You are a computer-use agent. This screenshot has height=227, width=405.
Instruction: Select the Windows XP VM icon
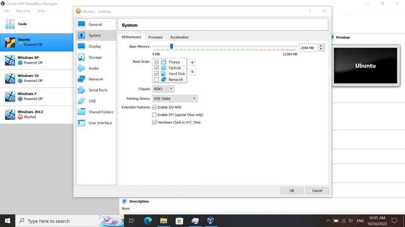(10, 61)
